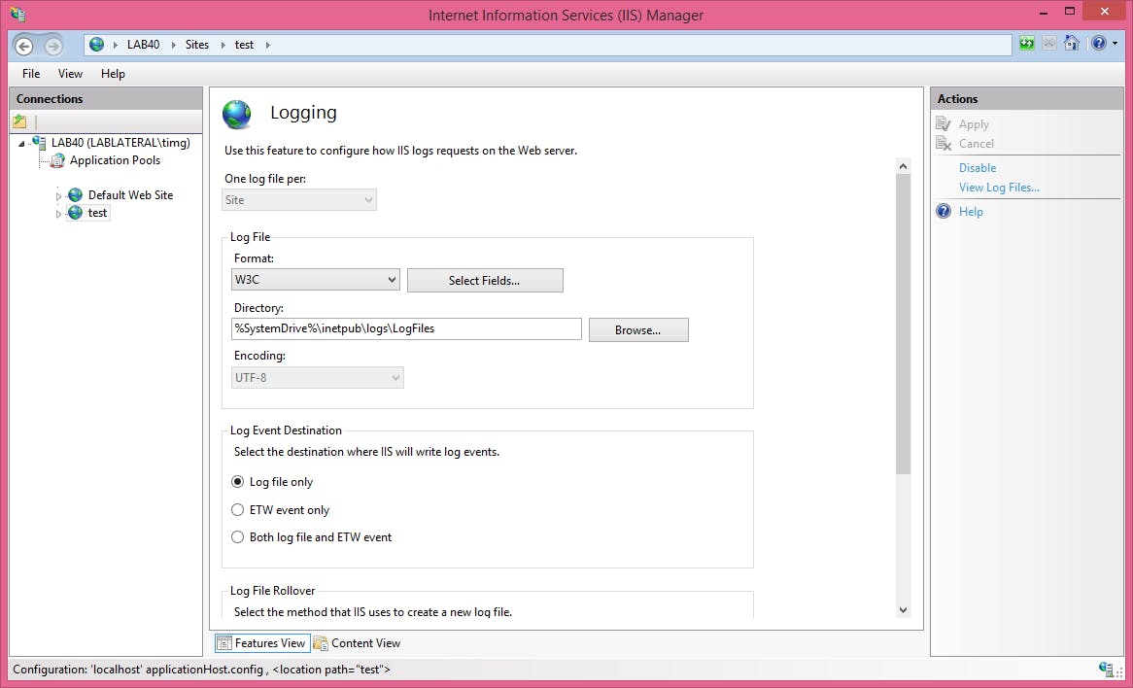Open the Help question mark toolbar icon
Screen dimensions: 1133x688
click(x=1098, y=44)
